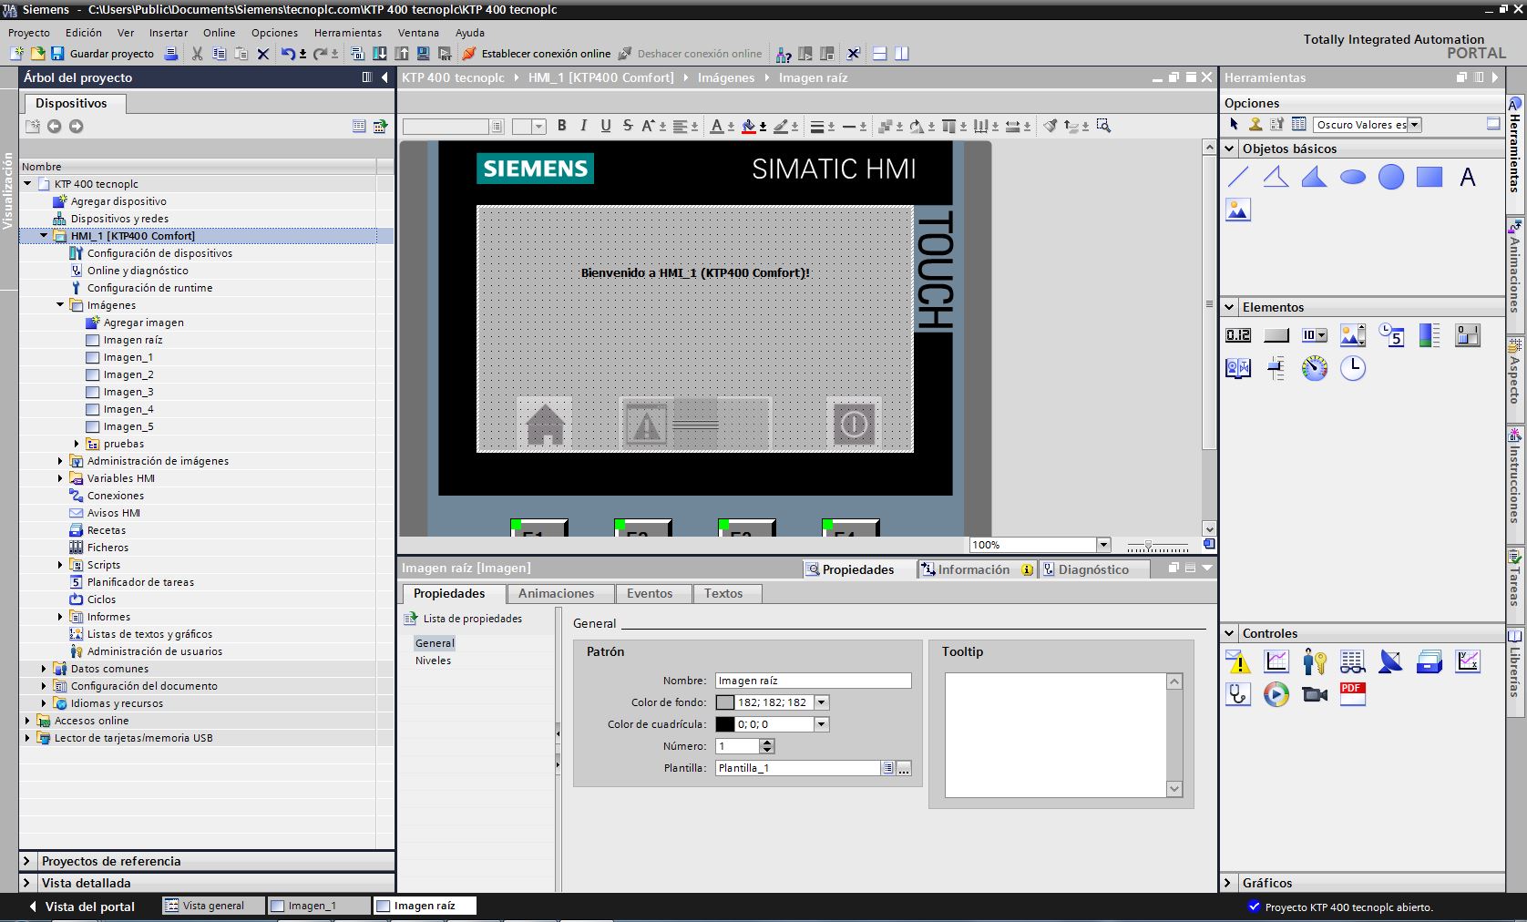Switch to the Textos tab

(x=723, y=593)
